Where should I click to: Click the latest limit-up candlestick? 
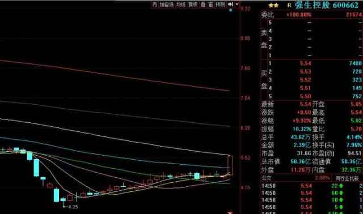pyautogui.click(x=230, y=166)
